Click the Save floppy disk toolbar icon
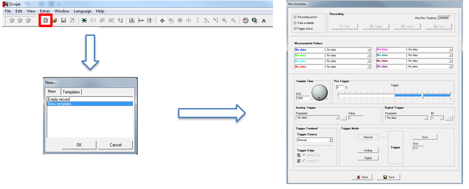The height and width of the screenshot is (189, 469). coord(63,20)
